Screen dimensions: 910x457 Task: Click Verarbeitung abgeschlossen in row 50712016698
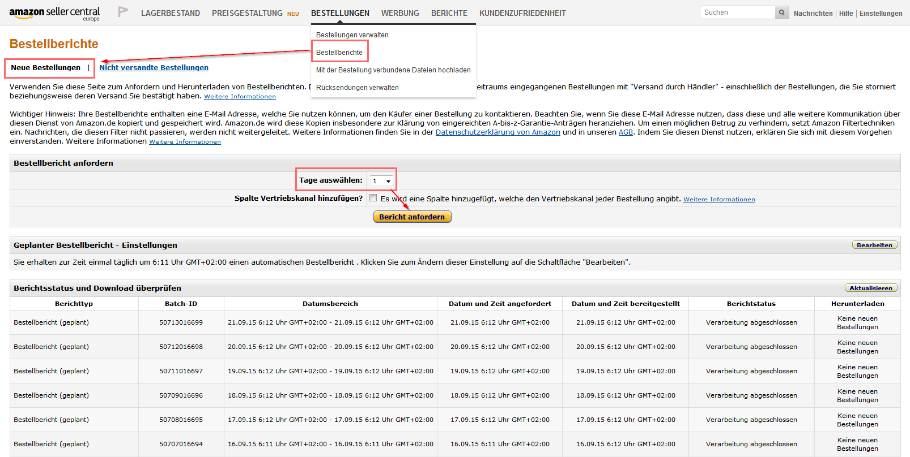(751, 347)
